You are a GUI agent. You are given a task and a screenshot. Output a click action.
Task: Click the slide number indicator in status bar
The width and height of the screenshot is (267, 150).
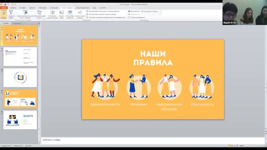point(6,146)
